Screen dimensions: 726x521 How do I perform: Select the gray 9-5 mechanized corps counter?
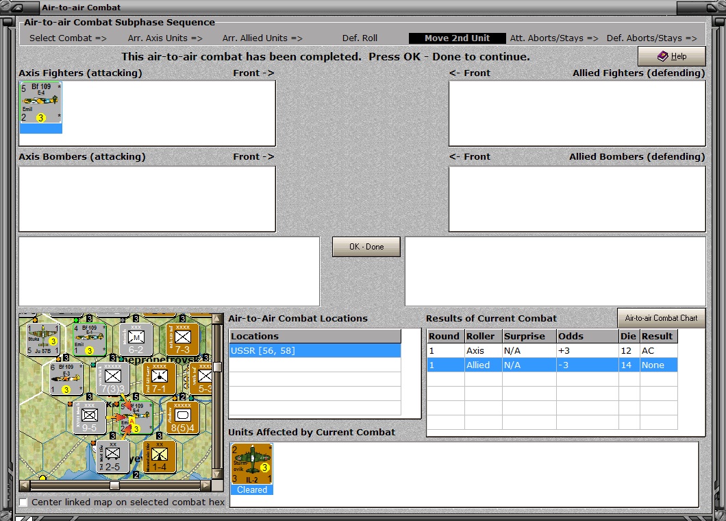[x=89, y=417]
